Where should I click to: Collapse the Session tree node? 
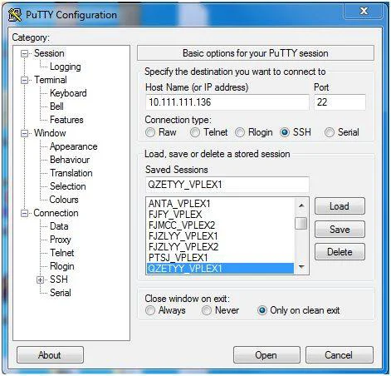pos(25,53)
